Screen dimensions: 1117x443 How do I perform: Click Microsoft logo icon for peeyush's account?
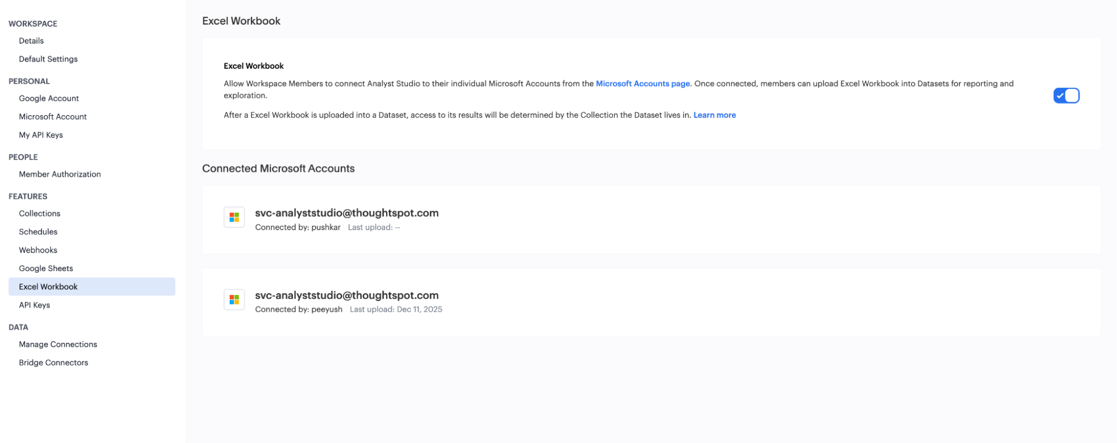(234, 300)
